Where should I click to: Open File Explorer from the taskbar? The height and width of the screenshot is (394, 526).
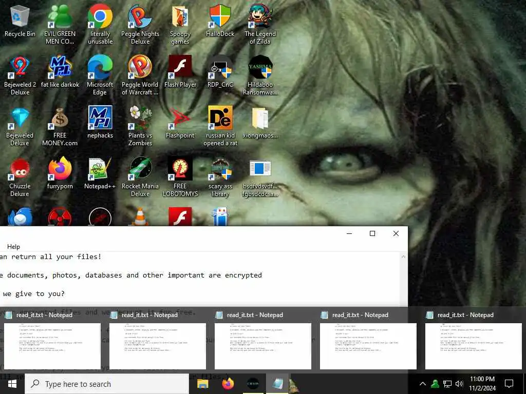point(202,384)
